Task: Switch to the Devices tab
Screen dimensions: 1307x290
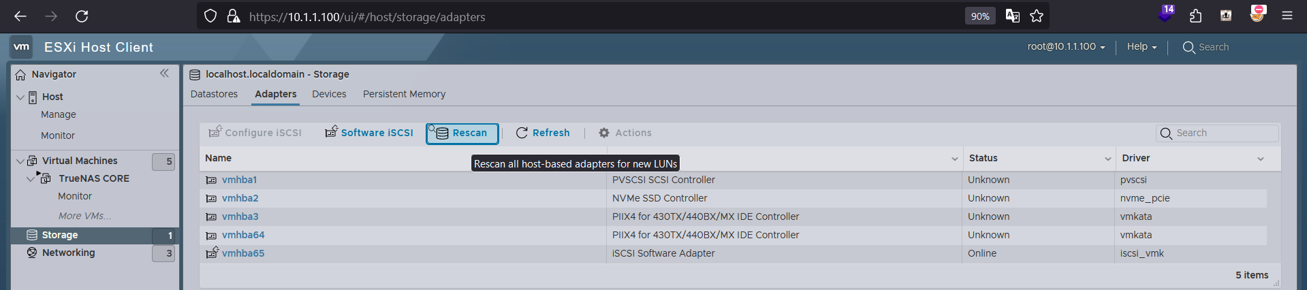Action: tap(329, 94)
